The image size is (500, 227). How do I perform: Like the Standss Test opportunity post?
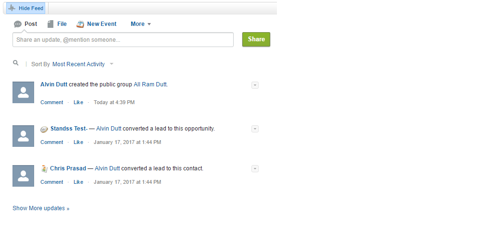tap(78, 142)
